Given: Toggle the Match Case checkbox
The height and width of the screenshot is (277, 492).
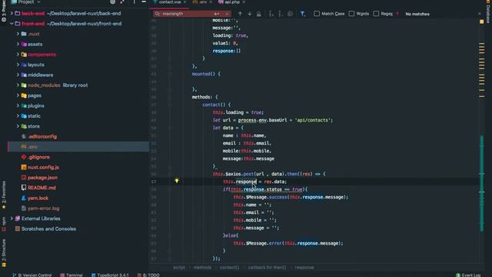Looking at the screenshot, I should (317, 14).
